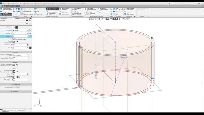The height and width of the screenshot is (115, 204).
Task: Click the neutral layer coefficient field 0.4
Action: 20,58
